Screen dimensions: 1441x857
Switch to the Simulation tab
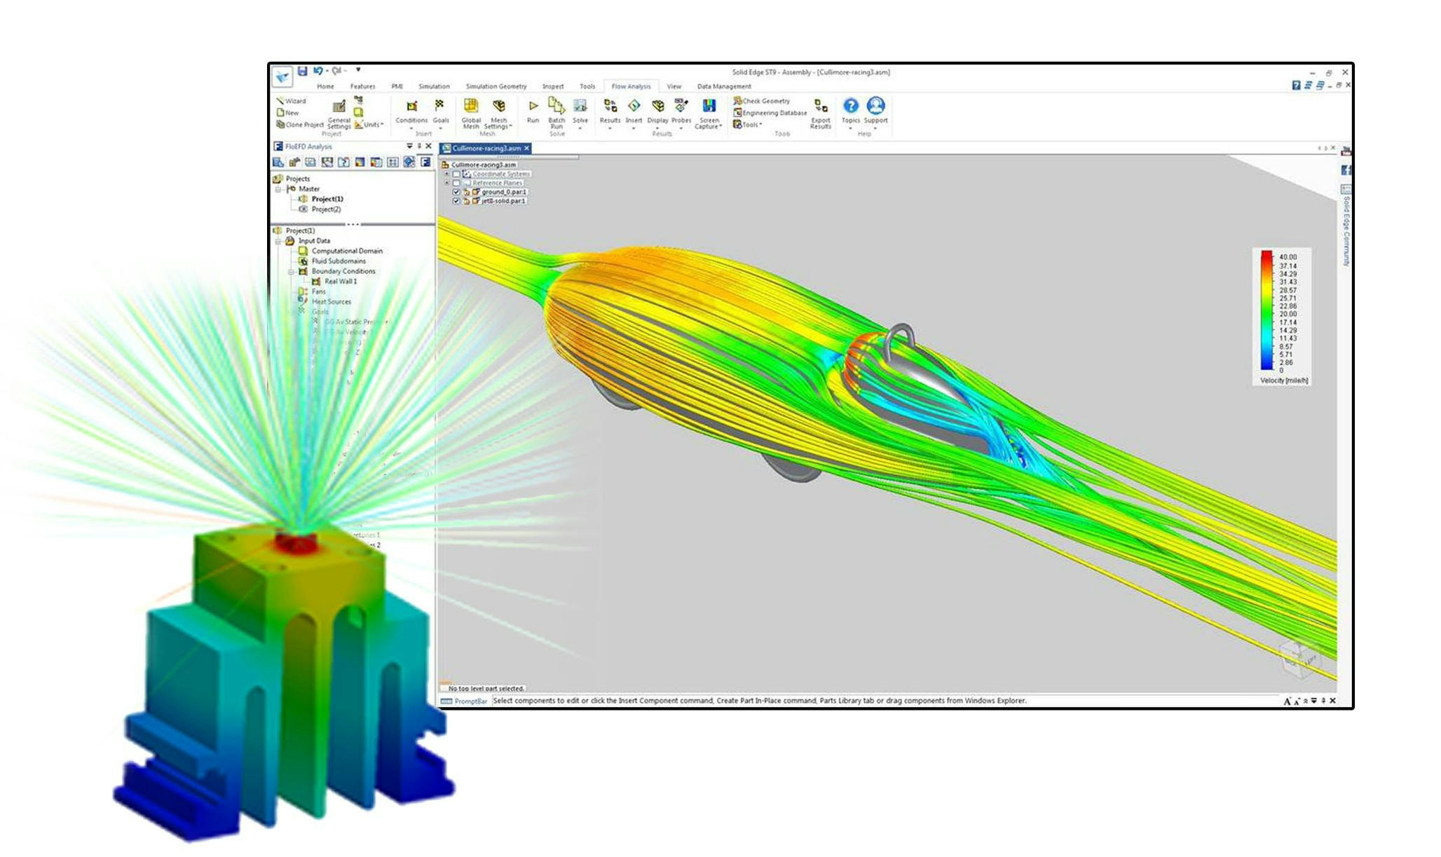434,87
